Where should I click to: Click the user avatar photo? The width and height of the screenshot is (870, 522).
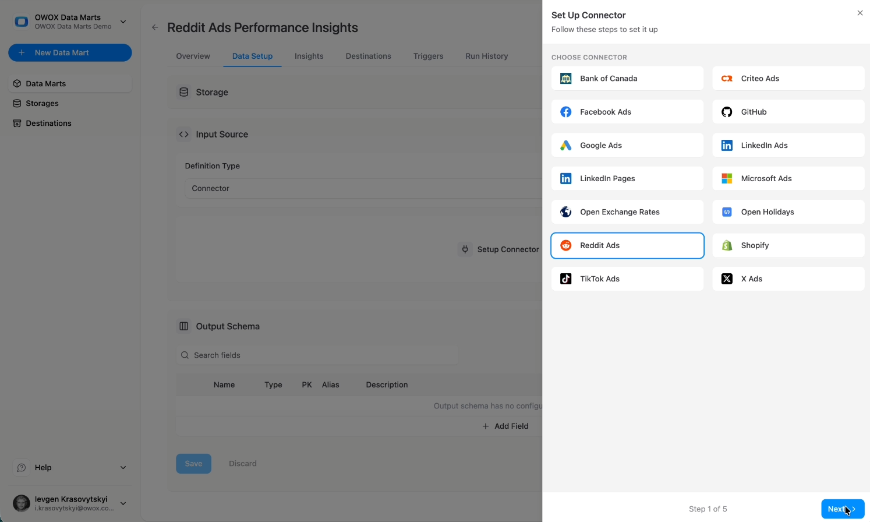(x=22, y=503)
